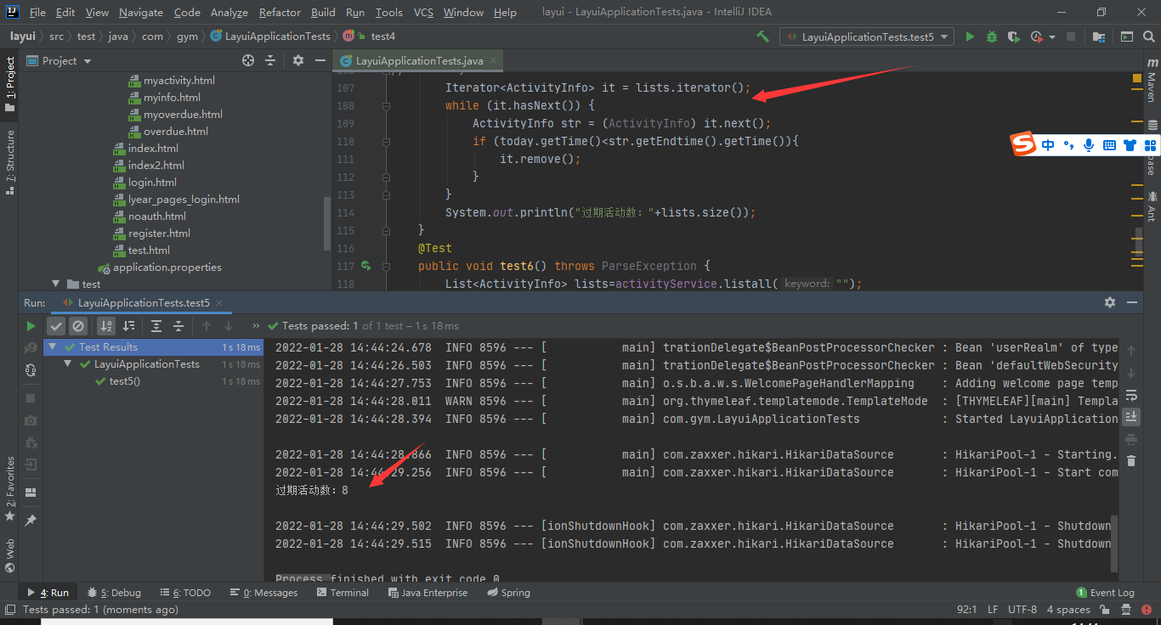Open the Terminal tool window
1161x625 pixels.
pyautogui.click(x=342, y=593)
